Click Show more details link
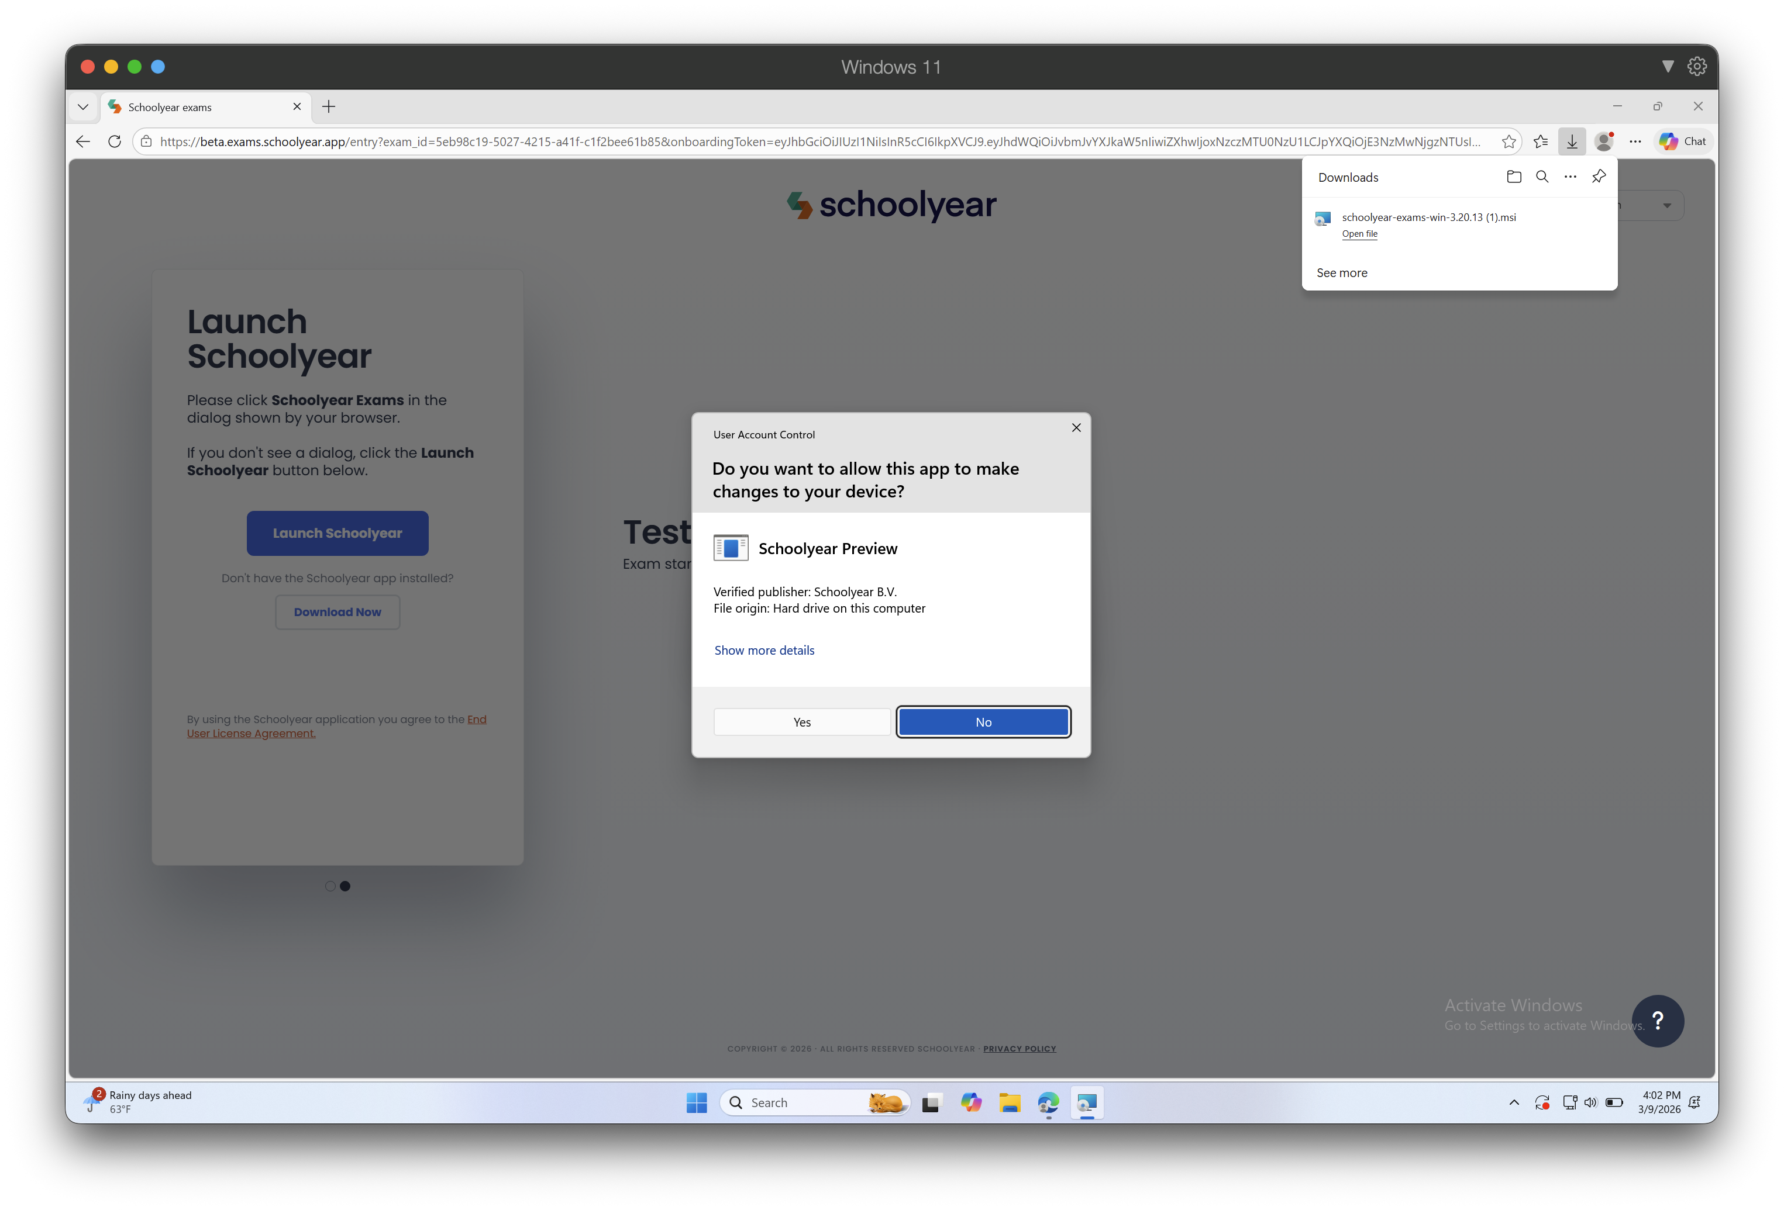 point(764,650)
